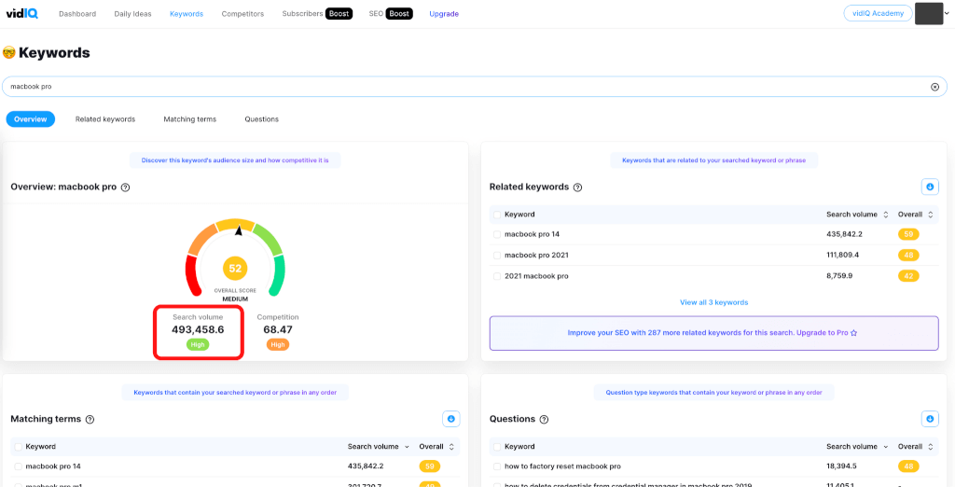Open the account profile dropdown
Image resolution: width=955 pixels, height=487 pixels.
point(933,13)
